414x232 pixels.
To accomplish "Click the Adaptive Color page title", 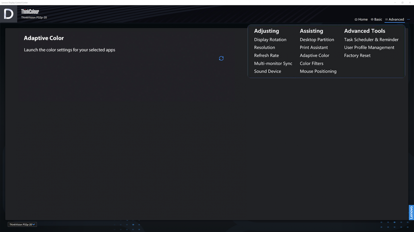I will (x=44, y=38).
